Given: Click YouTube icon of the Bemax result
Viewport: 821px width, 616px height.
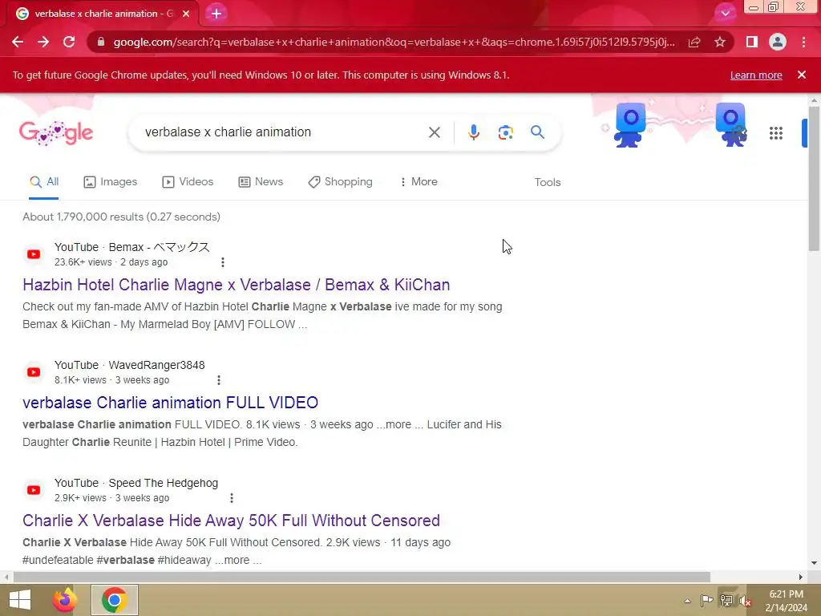Looking at the screenshot, I should click(x=34, y=254).
